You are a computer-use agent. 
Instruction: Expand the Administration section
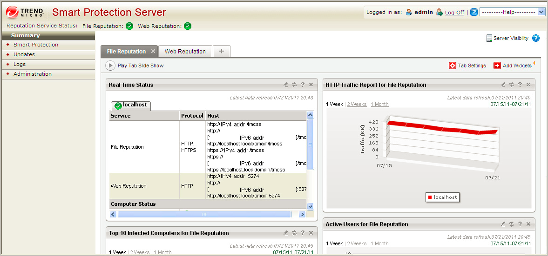click(32, 74)
